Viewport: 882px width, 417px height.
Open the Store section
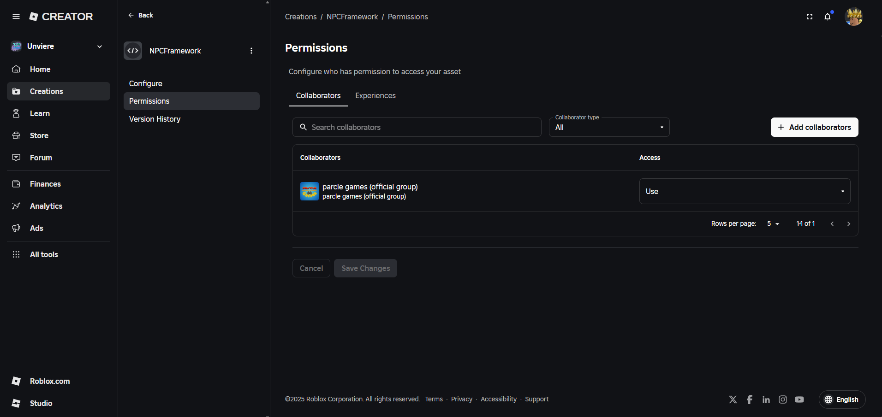[59, 135]
